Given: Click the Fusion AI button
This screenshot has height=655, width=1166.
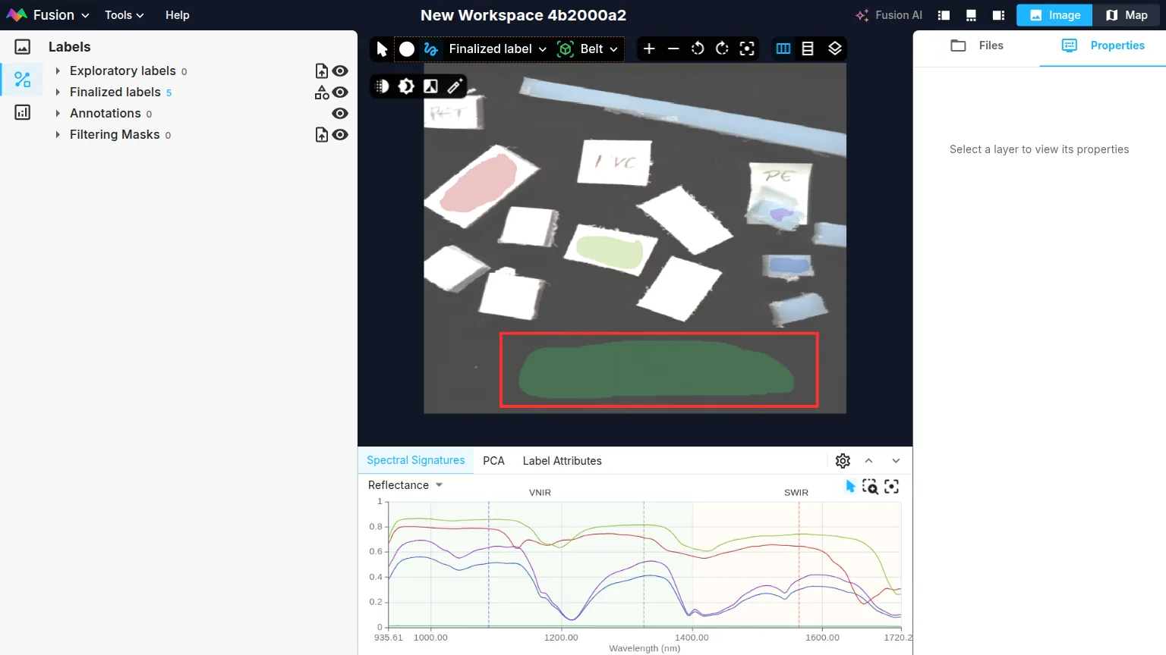Looking at the screenshot, I should tap(889, 15).
